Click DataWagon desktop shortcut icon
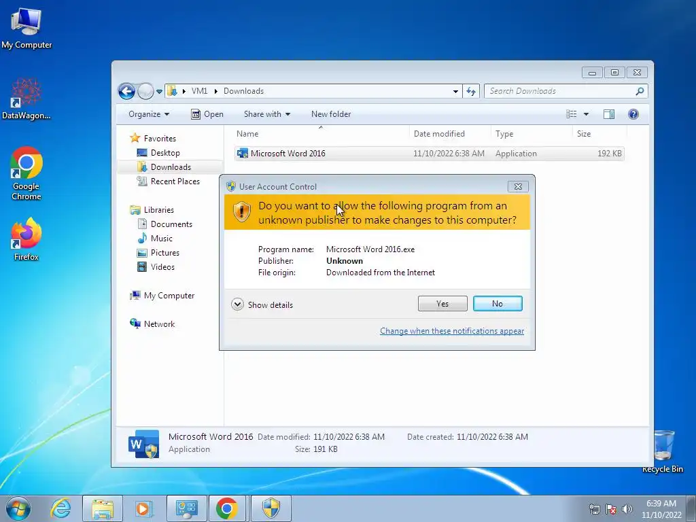Screen dimensions: 696x522 27,99
